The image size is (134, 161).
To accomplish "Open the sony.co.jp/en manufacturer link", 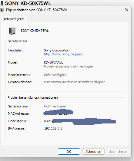I will pos(63,54).
